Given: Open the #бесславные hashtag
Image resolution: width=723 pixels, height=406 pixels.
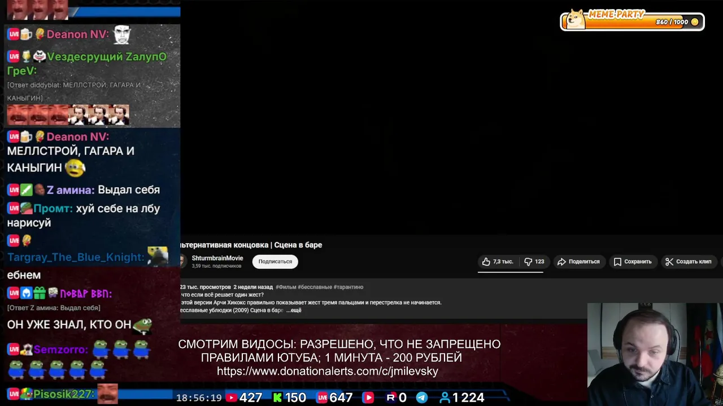Looking at the screenshot, I should click(x=315, y=287).
